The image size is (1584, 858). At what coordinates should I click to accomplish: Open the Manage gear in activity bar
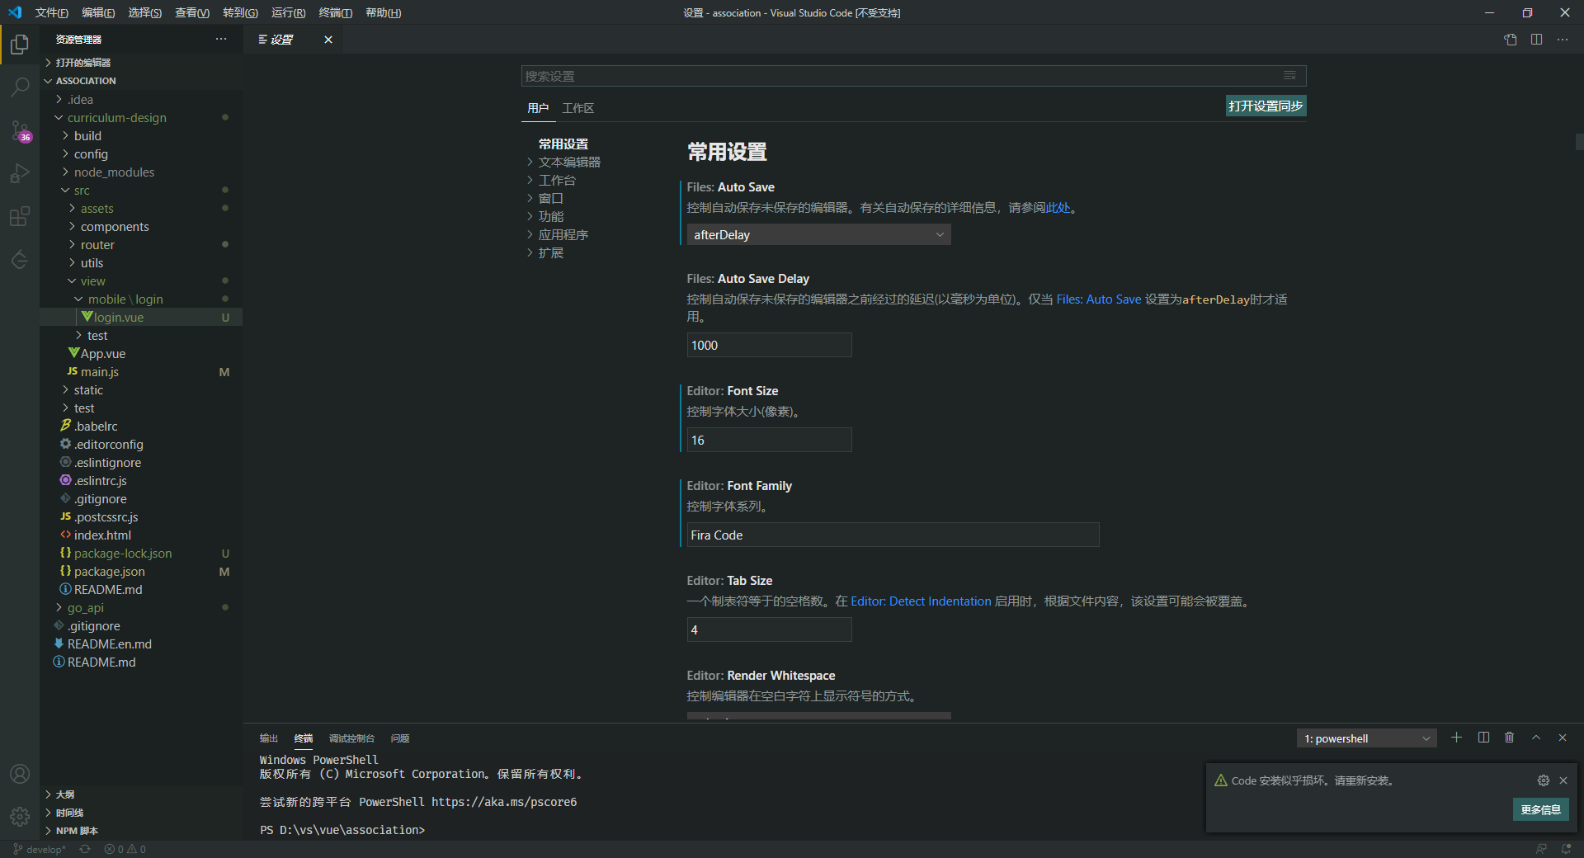coord(20,817)
